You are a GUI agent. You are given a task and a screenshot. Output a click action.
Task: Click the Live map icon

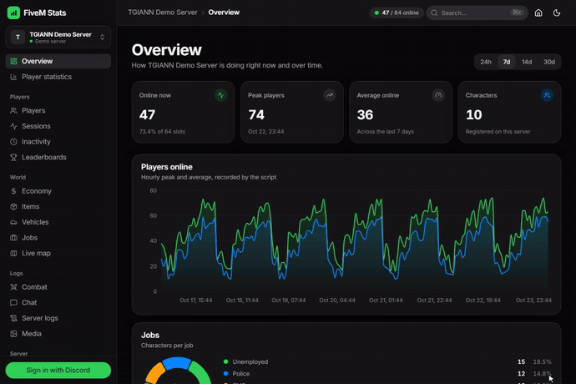(x=13, y=253)
